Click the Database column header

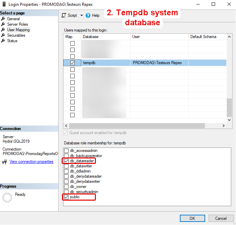click(105, 37)
